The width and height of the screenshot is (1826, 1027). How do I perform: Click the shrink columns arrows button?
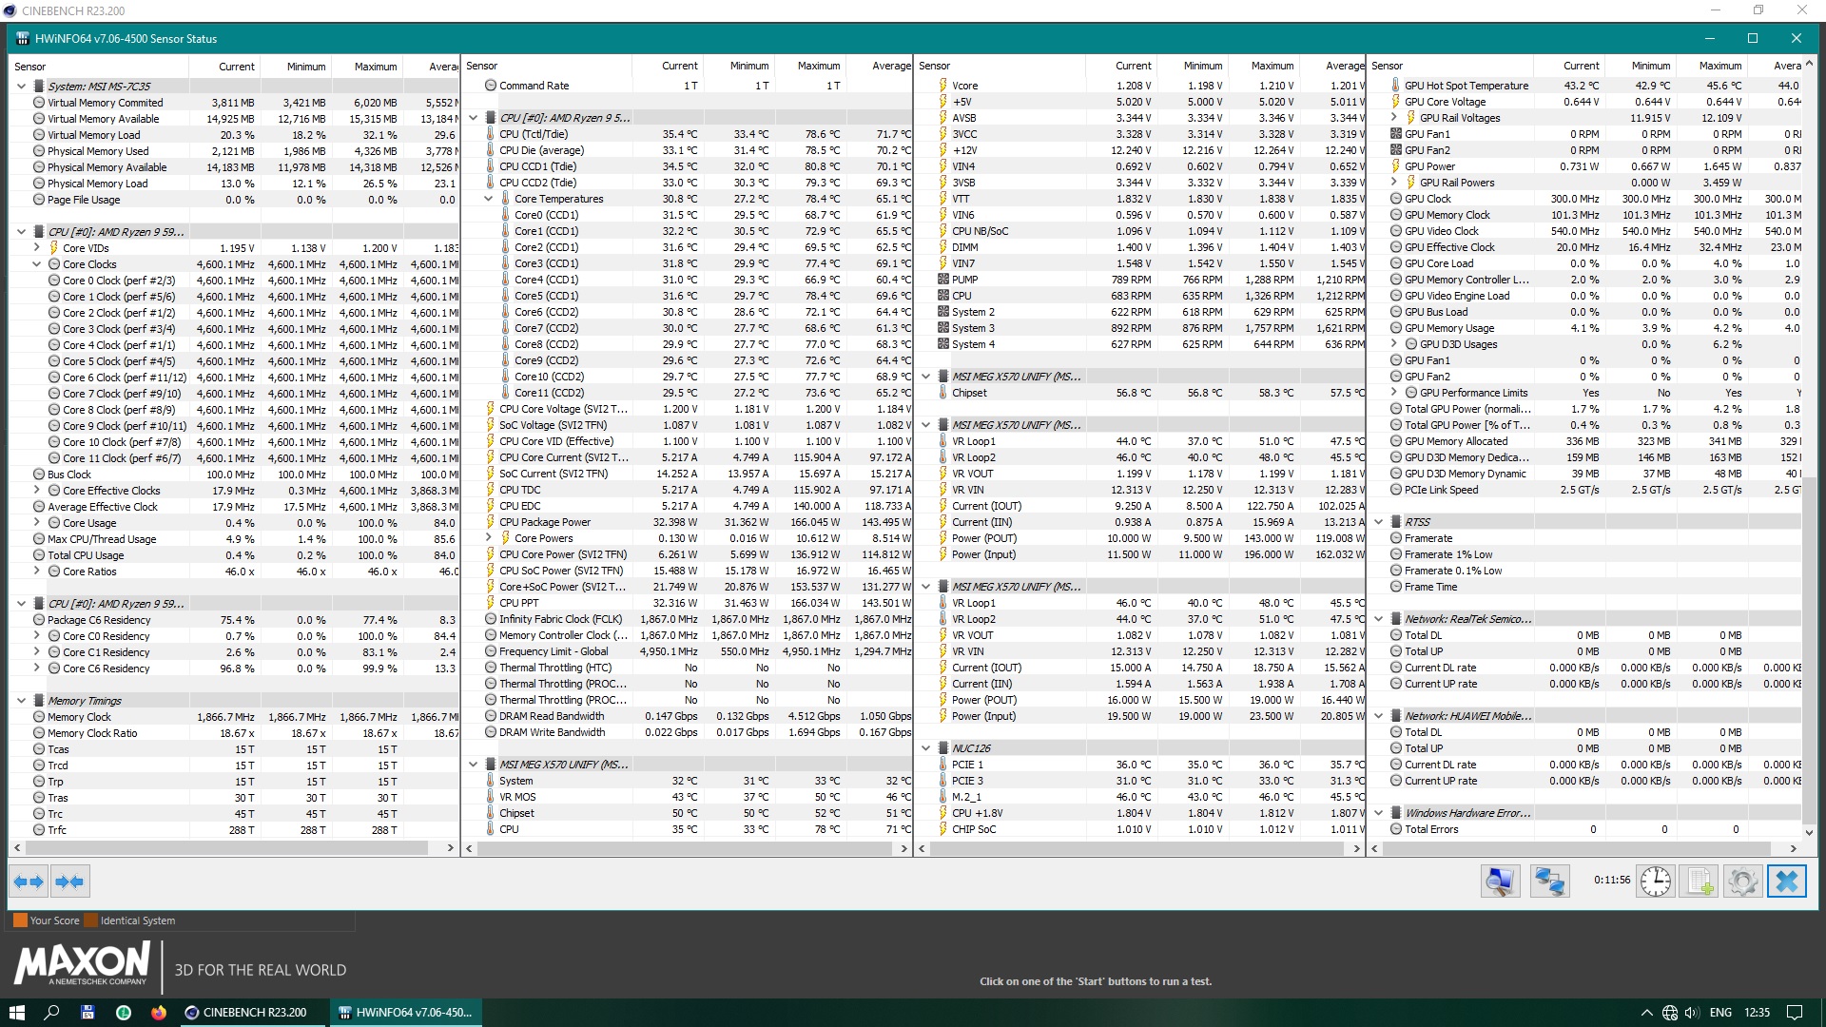point(69,882)
